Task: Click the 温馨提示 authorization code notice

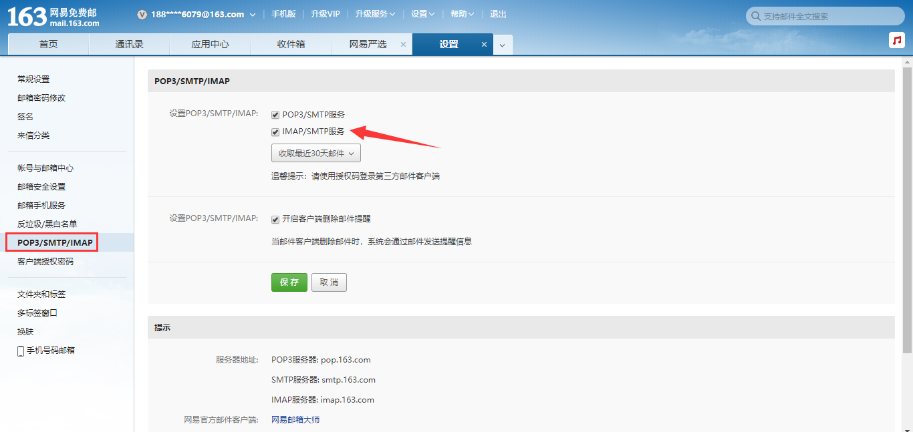Action: [x=356, y=176]
